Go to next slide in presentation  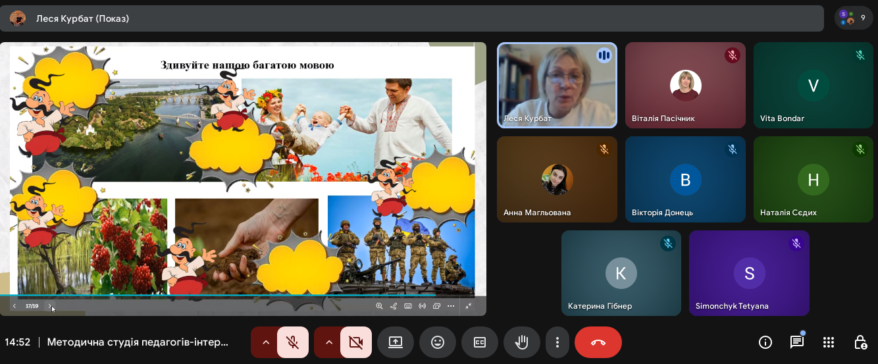pyautogui.click(x=49, y=306)
